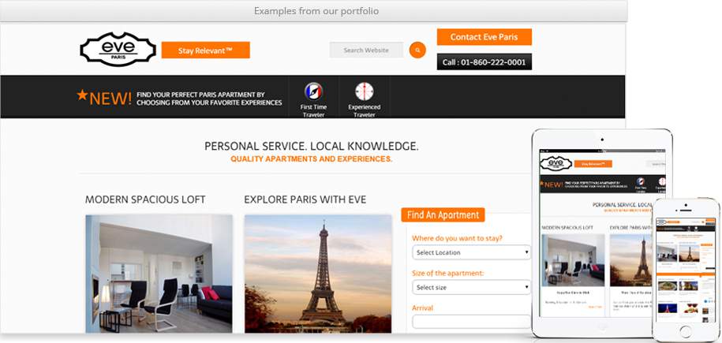This screenshot has width=722, height=343.
Task: Click the 'PERSONAL SERVICE. LOCAL KNOWLEDGE.' headline
Action: pos(311,147)
